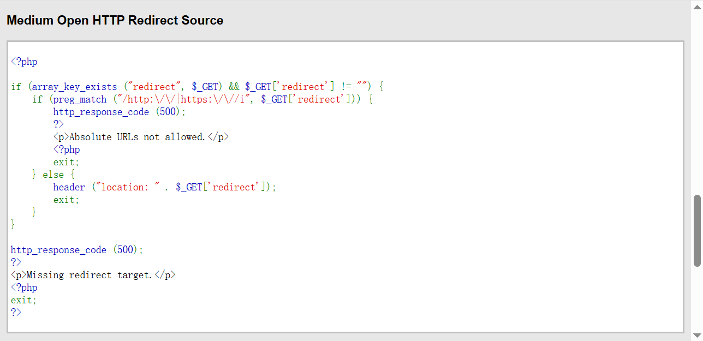
Task: Click the header function name
Action: (69, 187)
